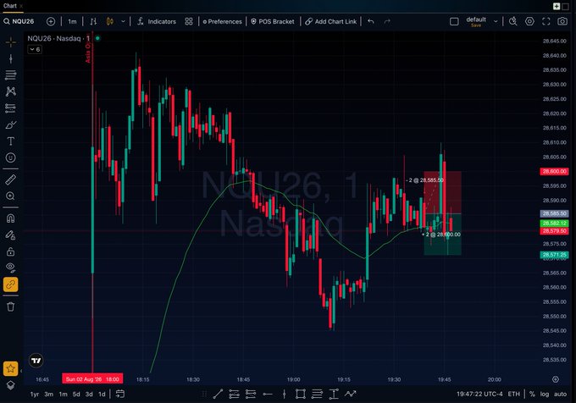Select the Text tool
The width and height of the screenshot is (576, 403).
pyautogui.click(x=11, y=141)
